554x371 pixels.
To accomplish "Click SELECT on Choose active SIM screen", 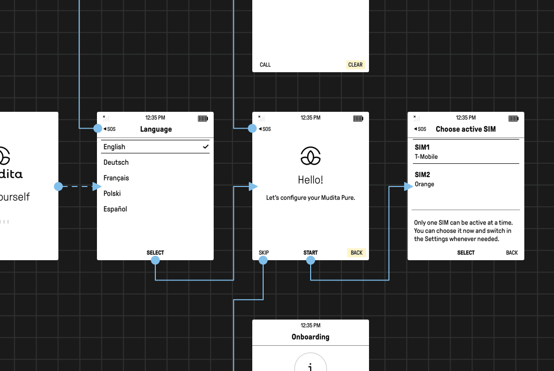I will point(465,253).
